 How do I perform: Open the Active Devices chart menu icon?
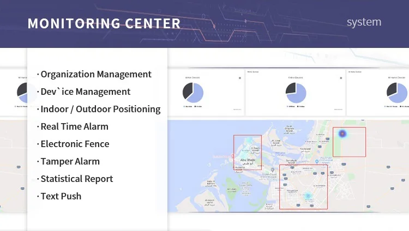pos(240,78)
